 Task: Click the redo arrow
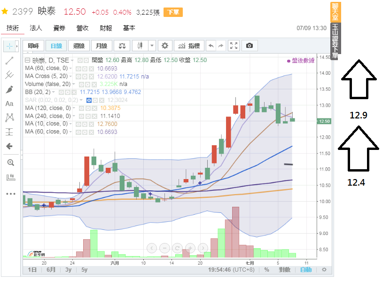[x=221, y=46]
